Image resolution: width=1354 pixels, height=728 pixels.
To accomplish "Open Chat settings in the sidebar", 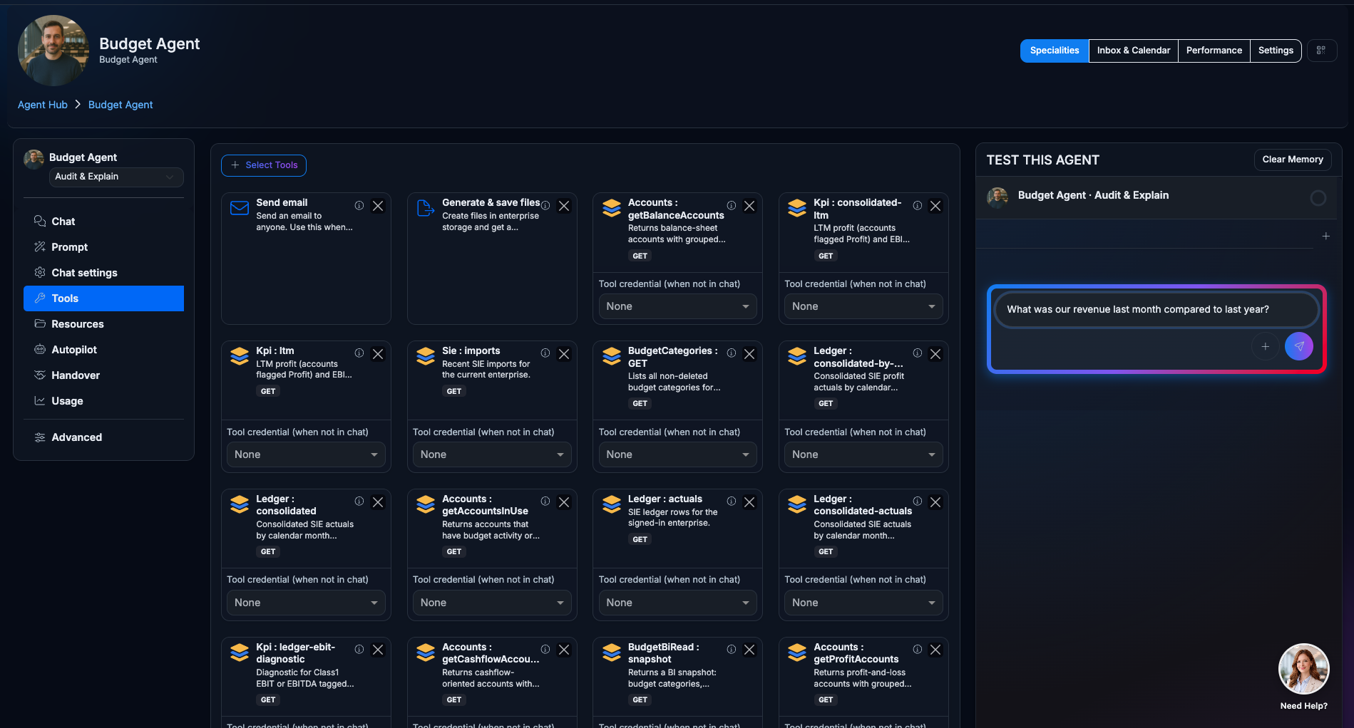I will [x=103, y=273].
